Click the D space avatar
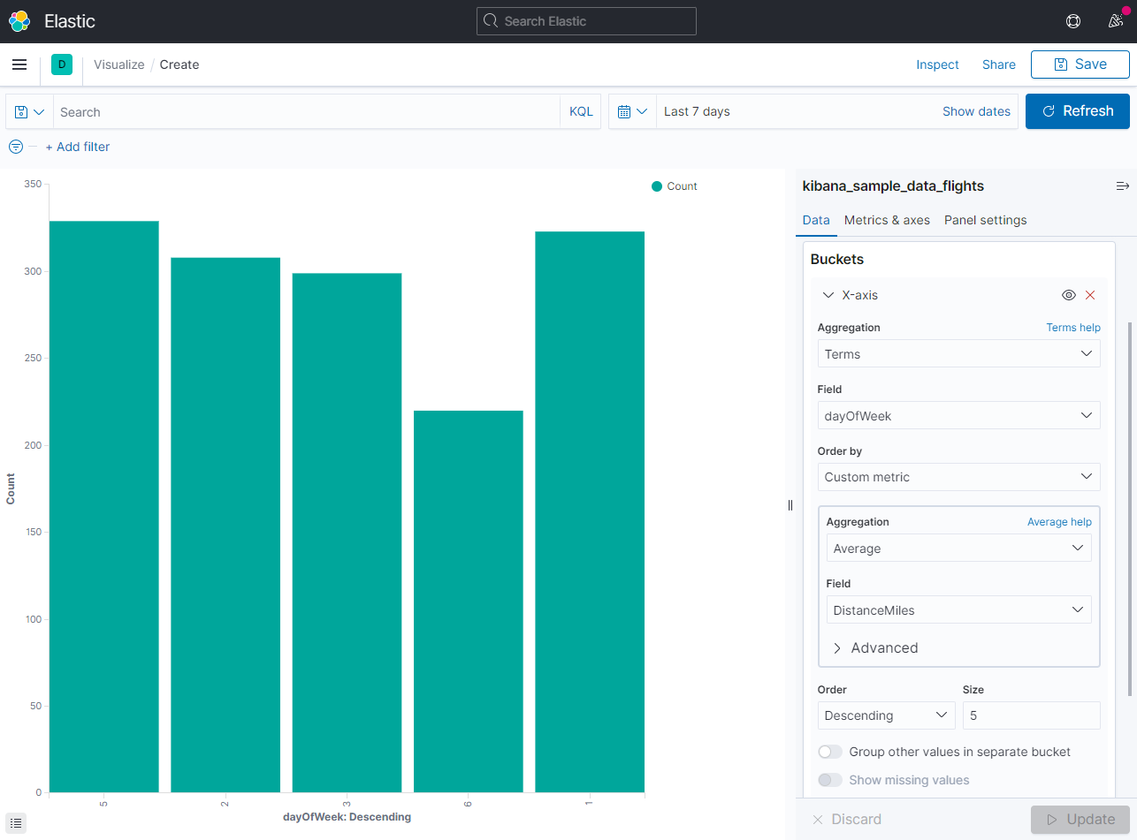 [x=62, y=64]
